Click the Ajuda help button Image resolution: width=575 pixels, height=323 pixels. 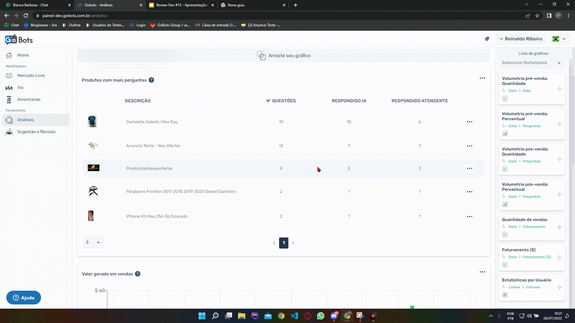coord(24,298)
